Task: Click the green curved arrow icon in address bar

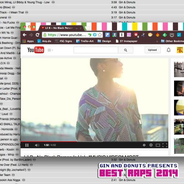Action: 90,35
